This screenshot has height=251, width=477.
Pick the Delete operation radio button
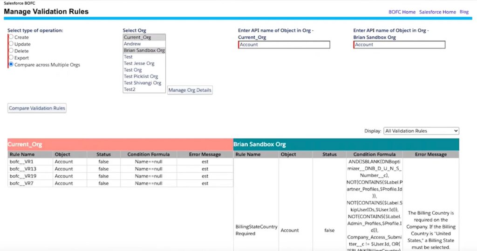11,50
